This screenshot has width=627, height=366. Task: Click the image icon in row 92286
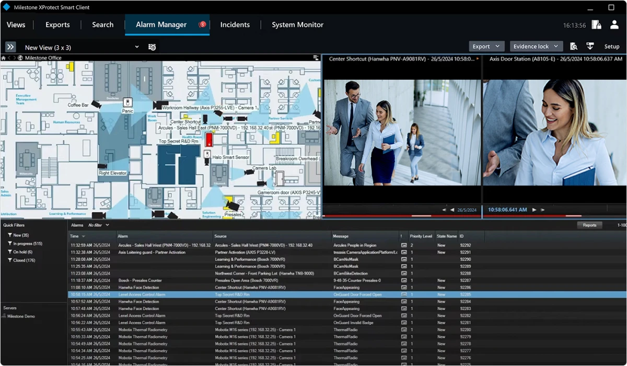(404, 288)
